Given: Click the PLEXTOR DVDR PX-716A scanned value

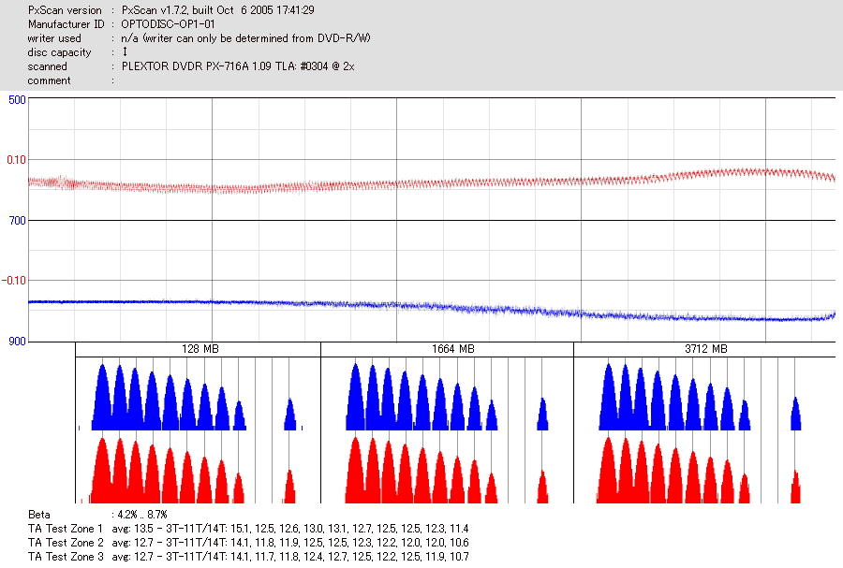Looking at the screenshot, I should (x=238, y=66).
